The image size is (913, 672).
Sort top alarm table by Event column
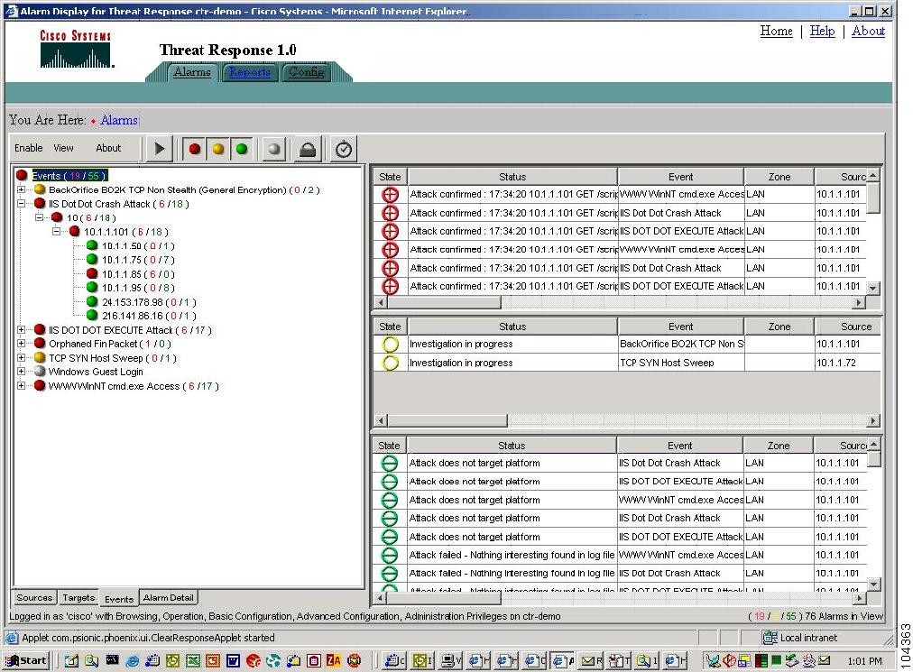point(680,177)
